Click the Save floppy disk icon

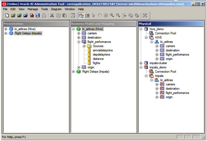[38, 15]
